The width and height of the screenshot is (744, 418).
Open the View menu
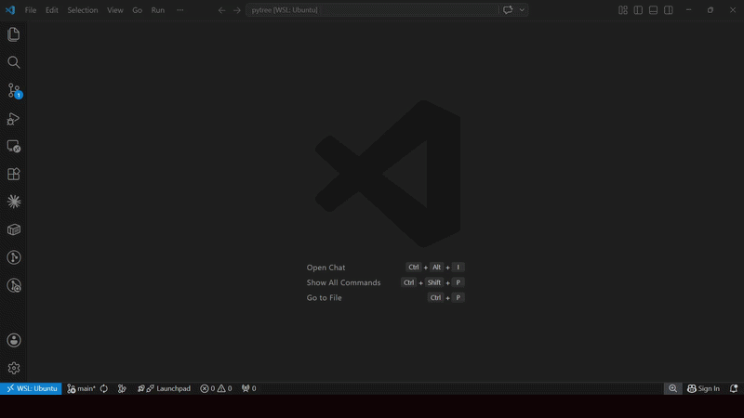(114, 10)
